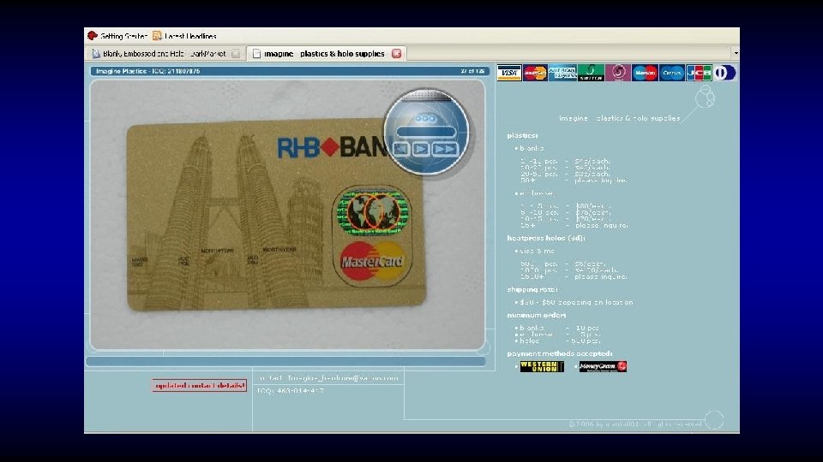
Task: Click the Western Union payment logo
Action: 542,367
